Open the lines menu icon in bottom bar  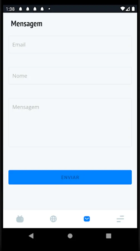click(x=120, y=219)
